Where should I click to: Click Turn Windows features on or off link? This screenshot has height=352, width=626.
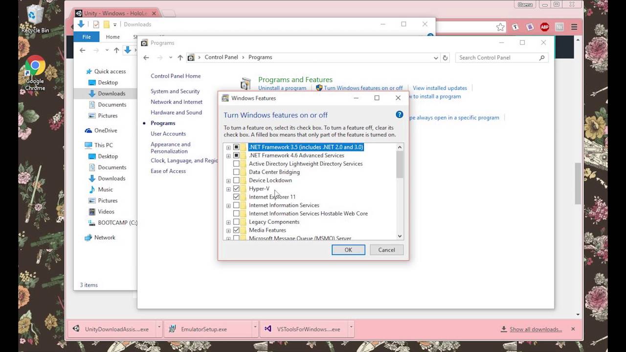363,88
